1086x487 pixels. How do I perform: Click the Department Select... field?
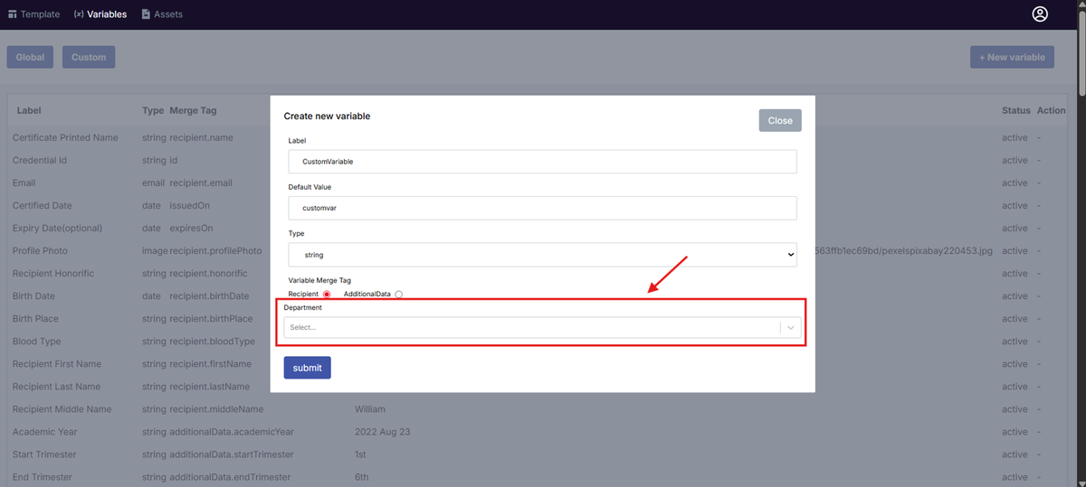tap(542, 327)
